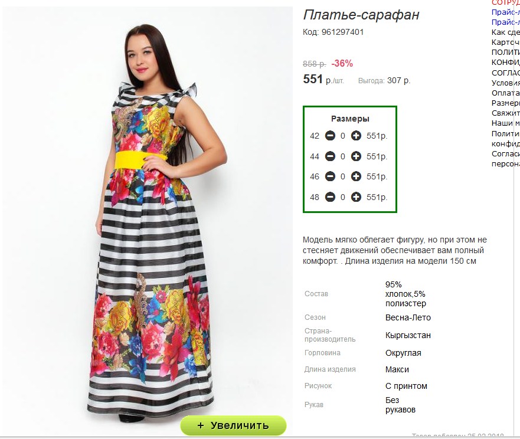This screenshot has width=520, height=439.
Task: Open the first Прайс-лист link
Action: tap(505, 12)
